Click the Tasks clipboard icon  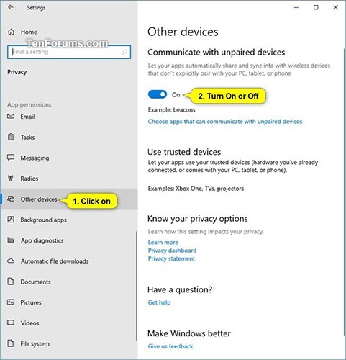point(11,137)
